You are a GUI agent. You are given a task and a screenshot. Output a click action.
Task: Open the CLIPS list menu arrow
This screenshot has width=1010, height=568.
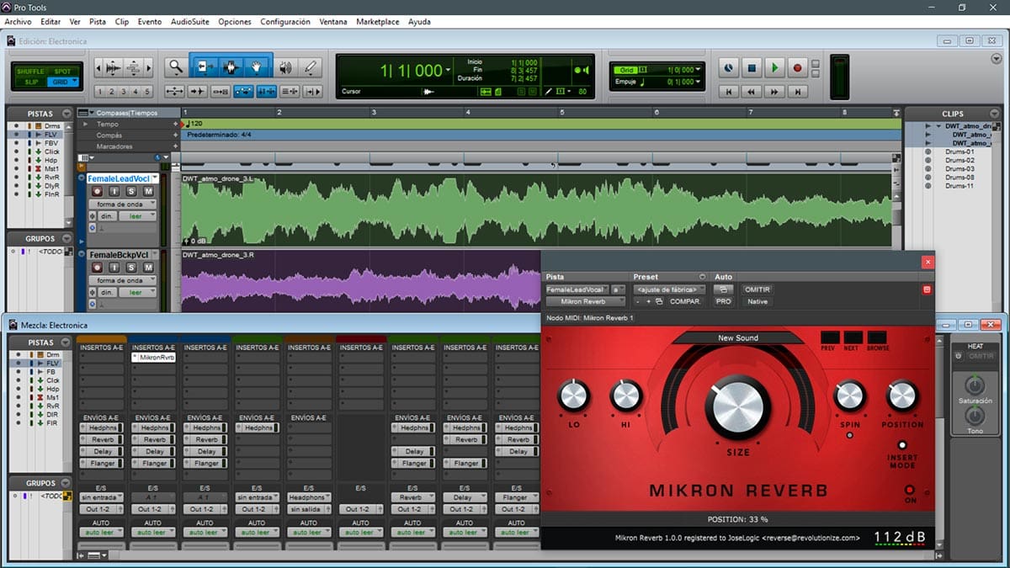tap(996, 112)
